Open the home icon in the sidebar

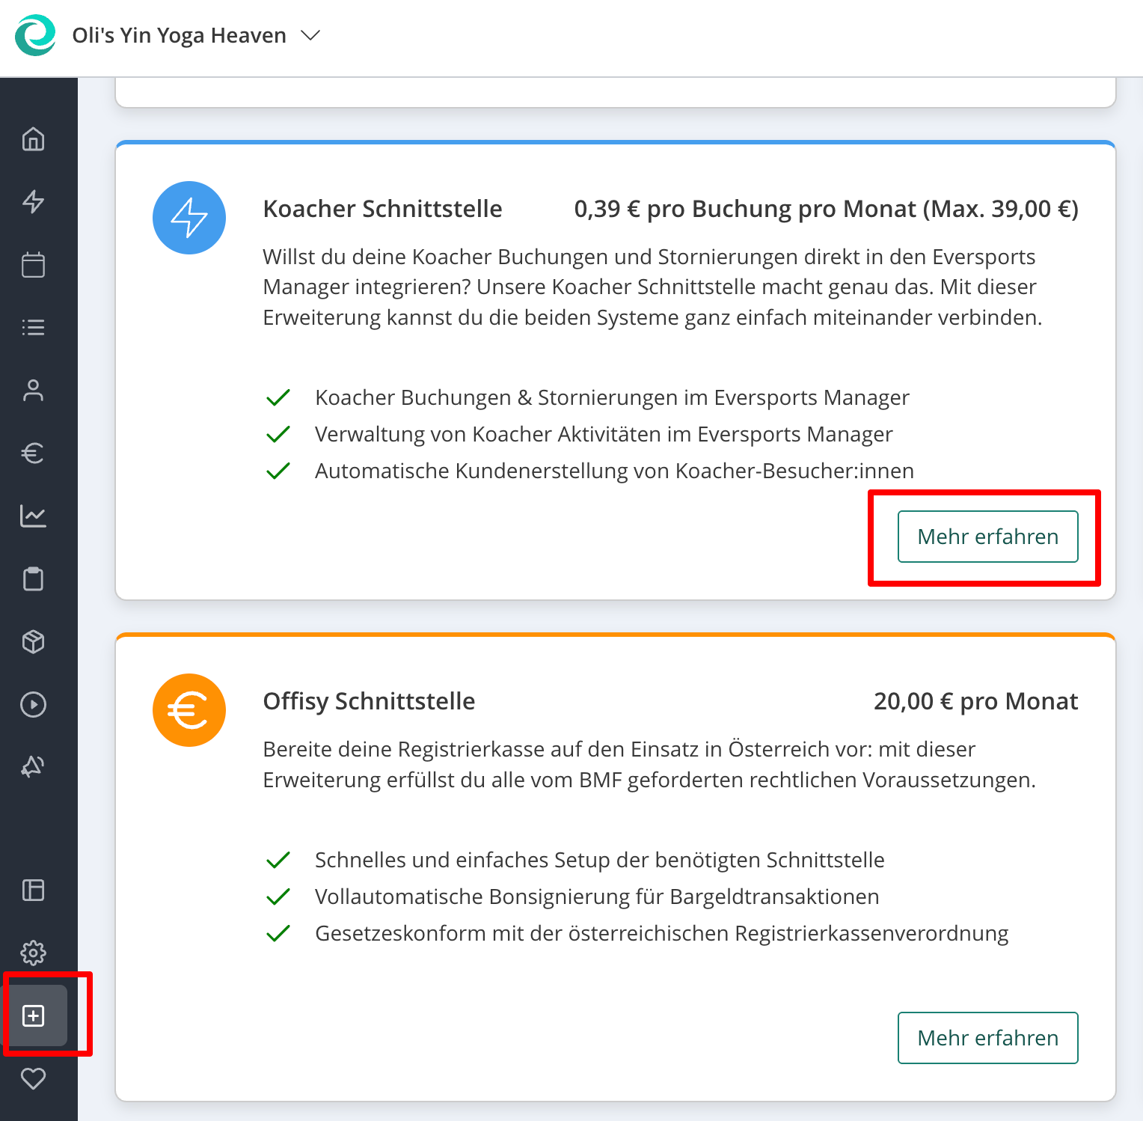point(34,139)
